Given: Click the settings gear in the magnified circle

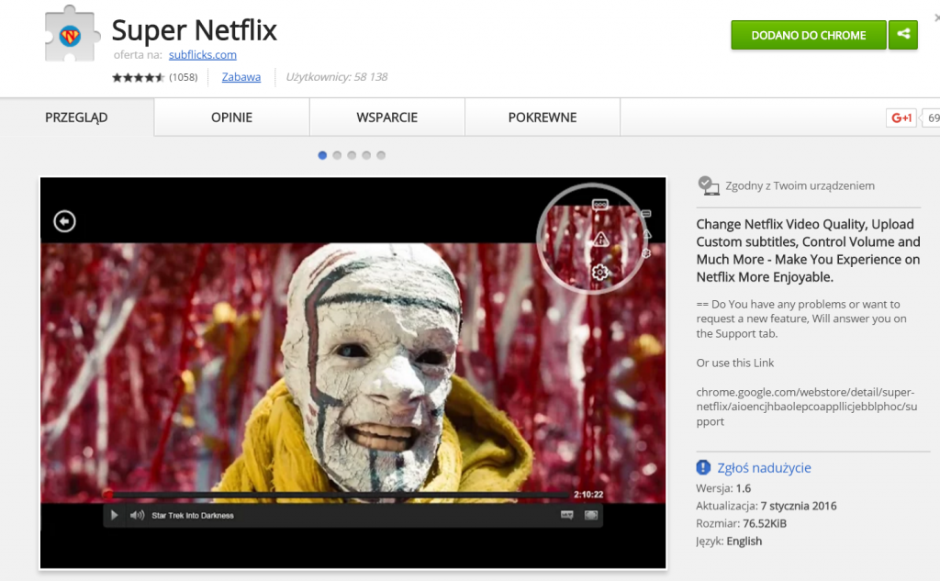Looking at the screenshot, I should 600,273.
